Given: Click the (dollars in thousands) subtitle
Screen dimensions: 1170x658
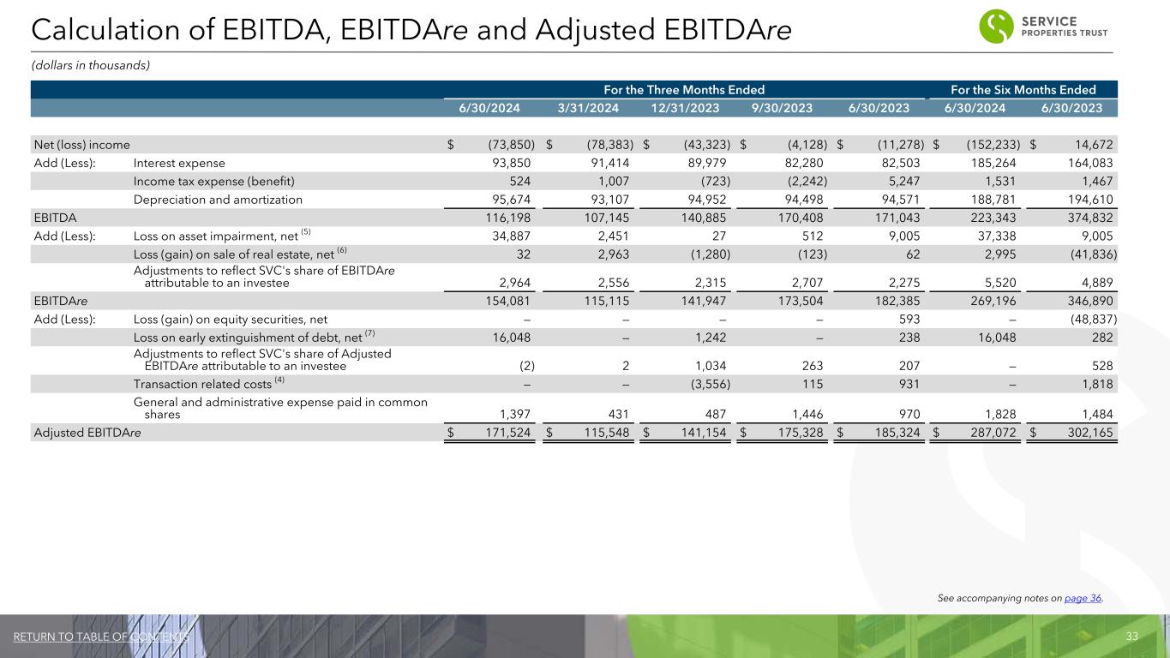Looking at the screenshot, I should pyautogui.click(x=91, y=66).
